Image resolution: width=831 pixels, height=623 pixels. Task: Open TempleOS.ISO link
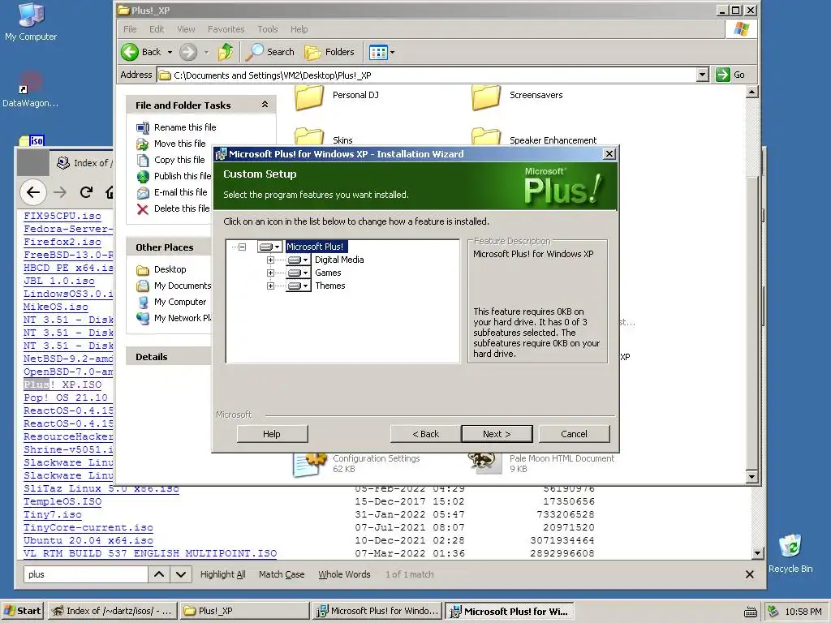62,501
